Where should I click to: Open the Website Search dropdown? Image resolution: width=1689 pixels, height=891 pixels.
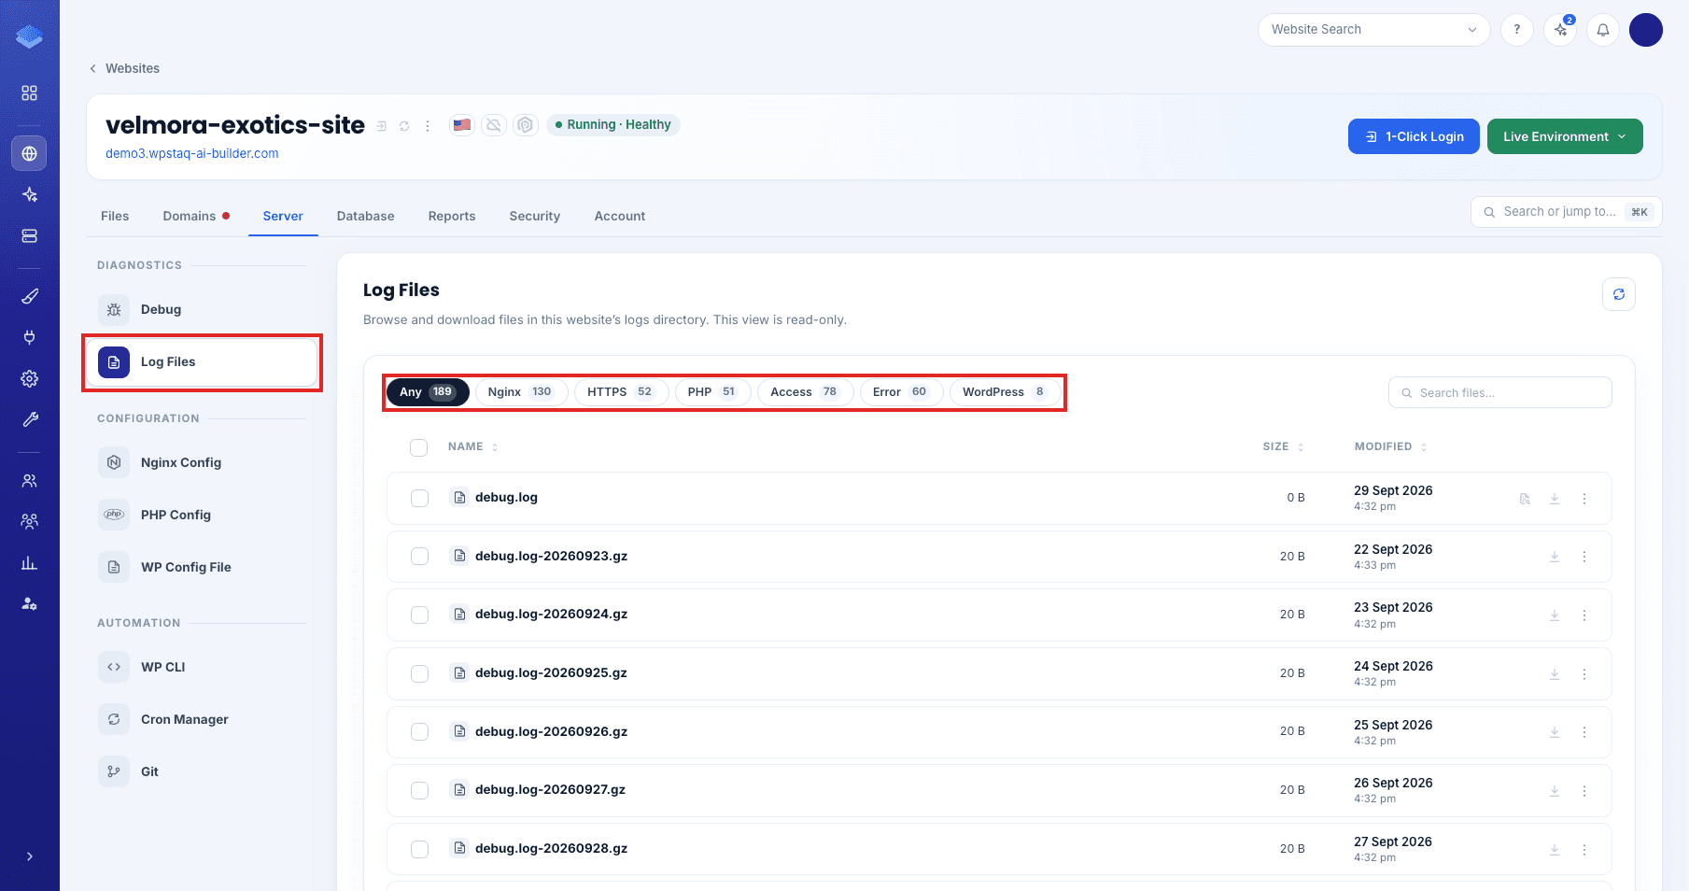(x=1373, y=30)
